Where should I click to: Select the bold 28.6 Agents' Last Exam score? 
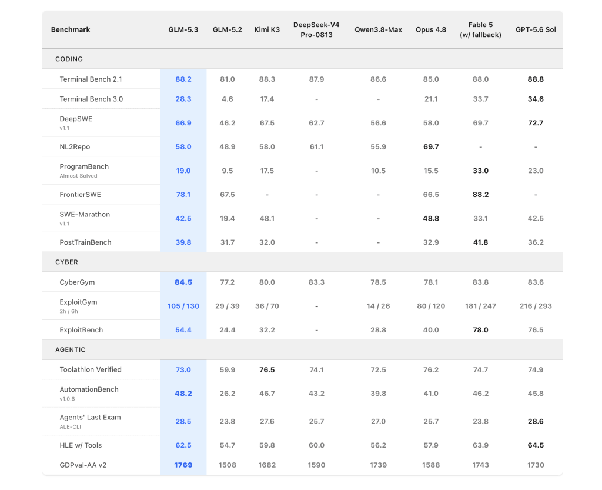536,421
